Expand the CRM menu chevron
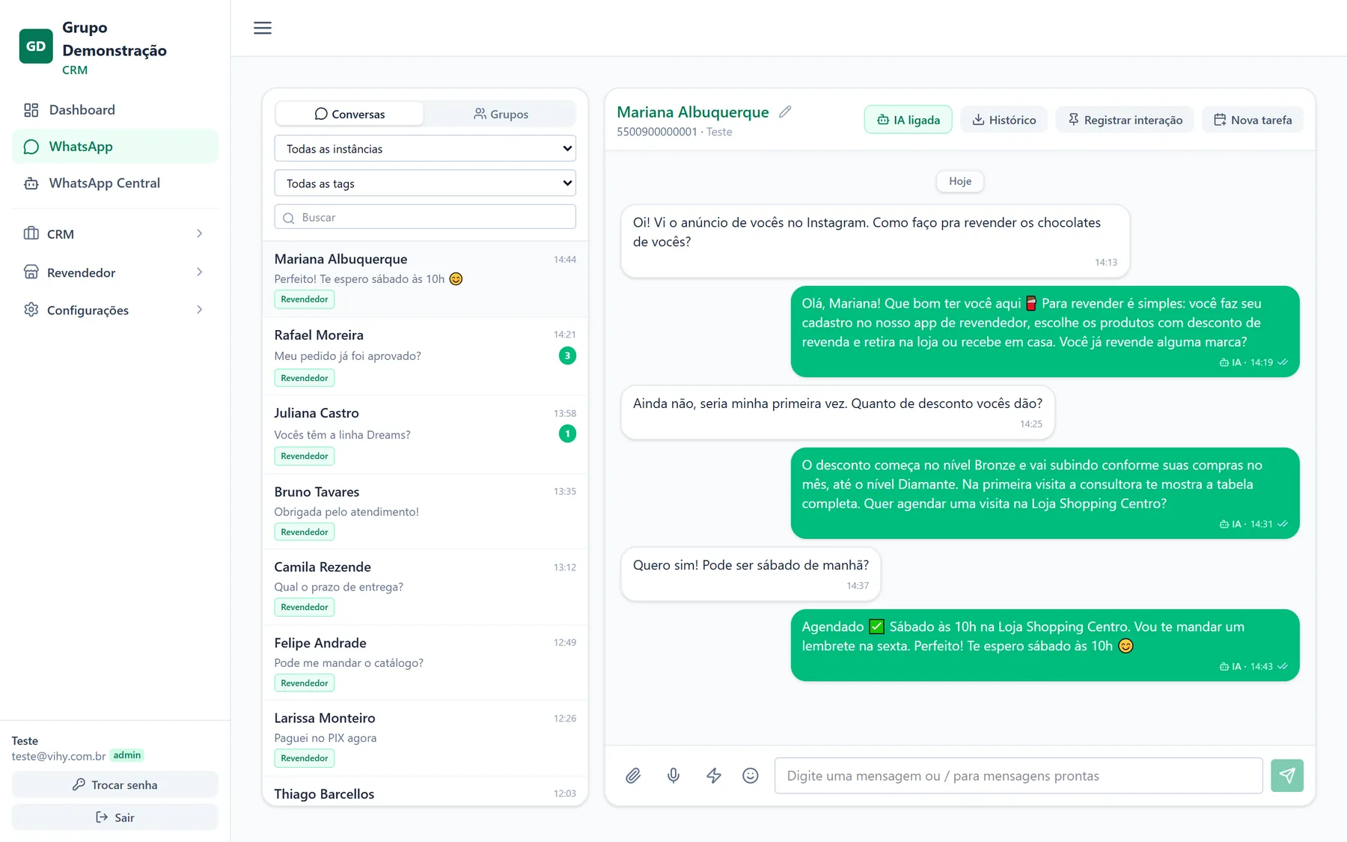The width and height of the screenshot is (1347, 842). [199, 234]
